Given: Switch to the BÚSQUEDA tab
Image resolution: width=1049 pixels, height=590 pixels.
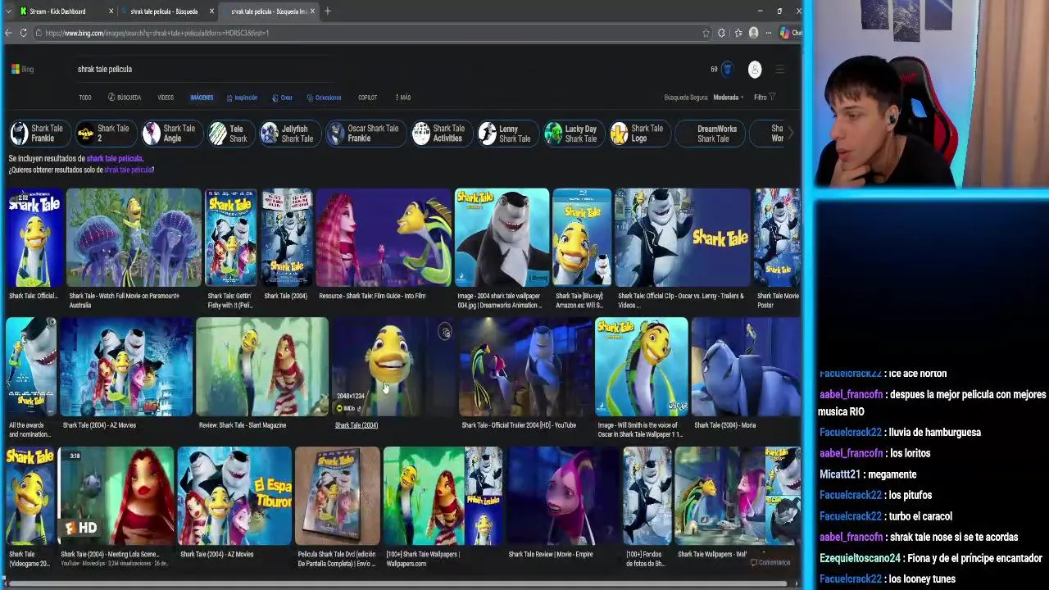Looking at the screenshot, I should 125,98.
